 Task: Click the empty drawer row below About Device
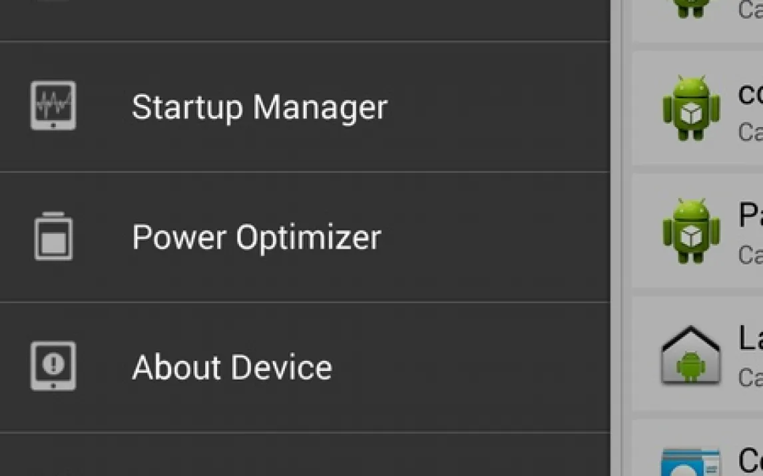pyautogui.click(x=305, y=455)
